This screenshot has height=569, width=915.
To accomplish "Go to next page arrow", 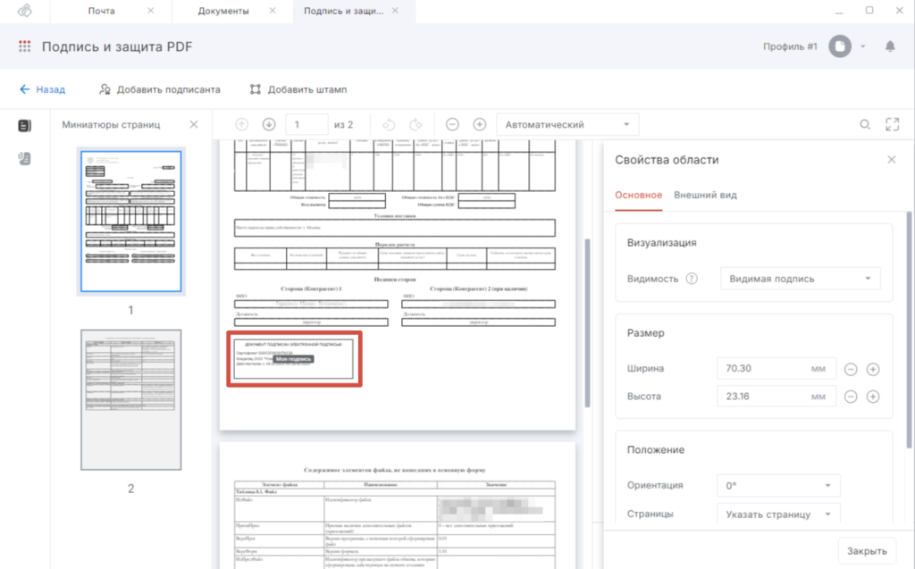I will coord(269,124).
